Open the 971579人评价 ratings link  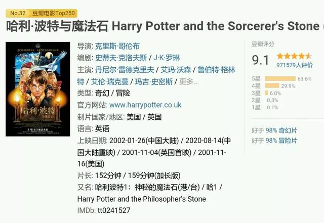(x=295, y=65)
